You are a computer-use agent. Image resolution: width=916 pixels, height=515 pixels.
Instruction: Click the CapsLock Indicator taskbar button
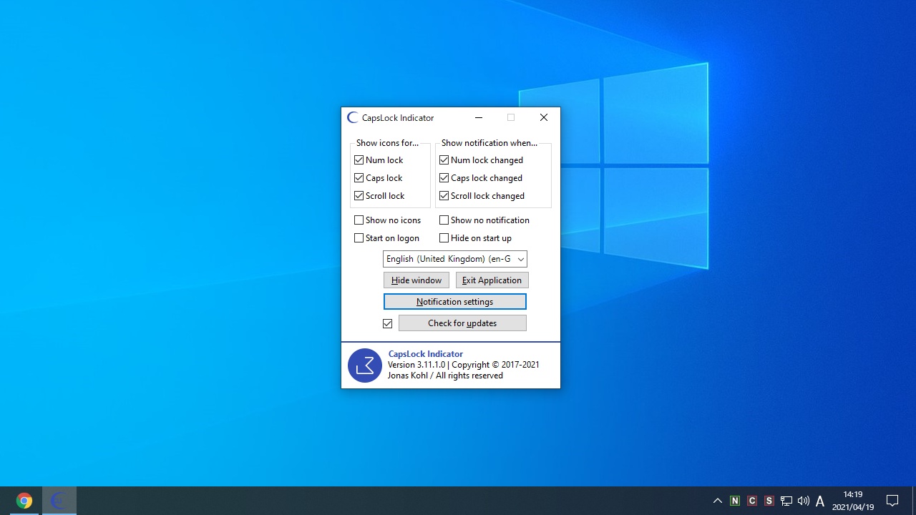[x=59, y=501]
